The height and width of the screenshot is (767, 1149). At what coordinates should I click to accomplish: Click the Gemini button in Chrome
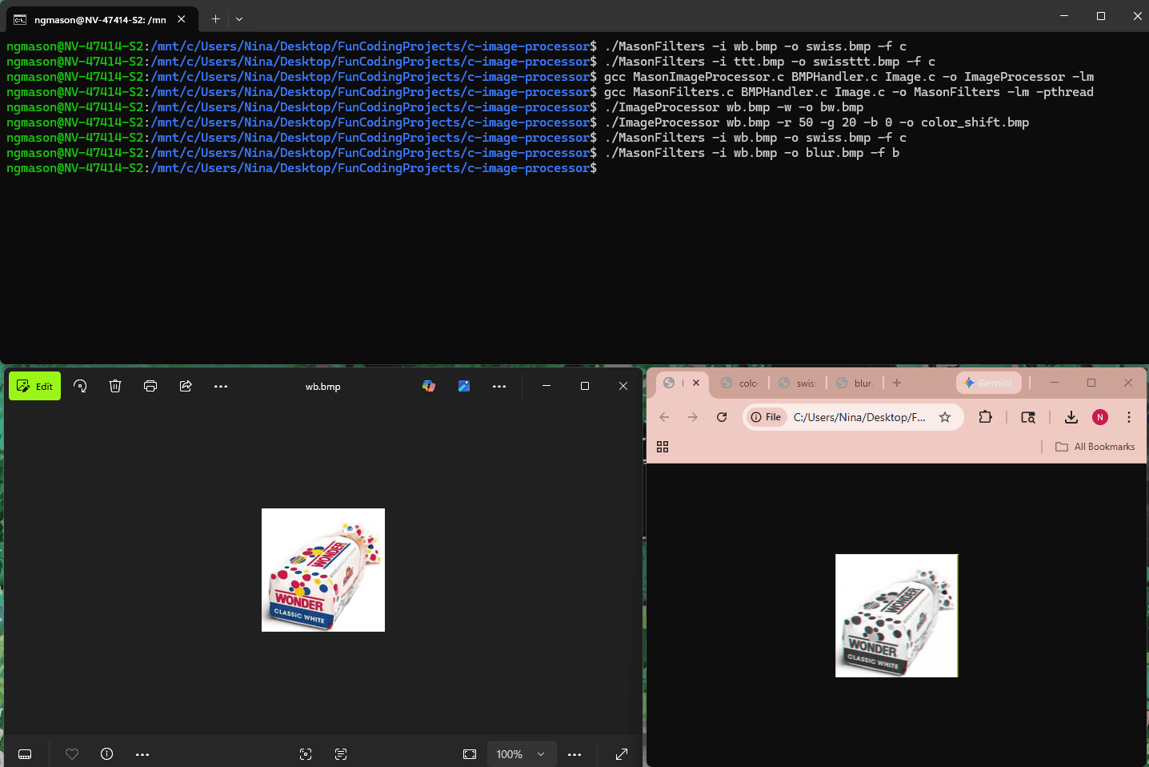[x=989, y=383]
